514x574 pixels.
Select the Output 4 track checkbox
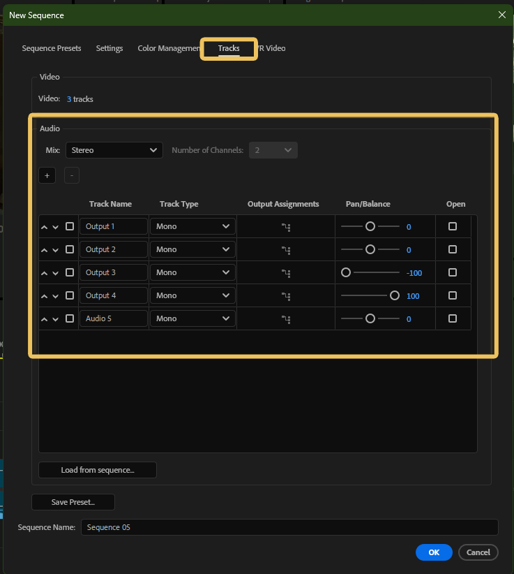(x=70, y=295)
